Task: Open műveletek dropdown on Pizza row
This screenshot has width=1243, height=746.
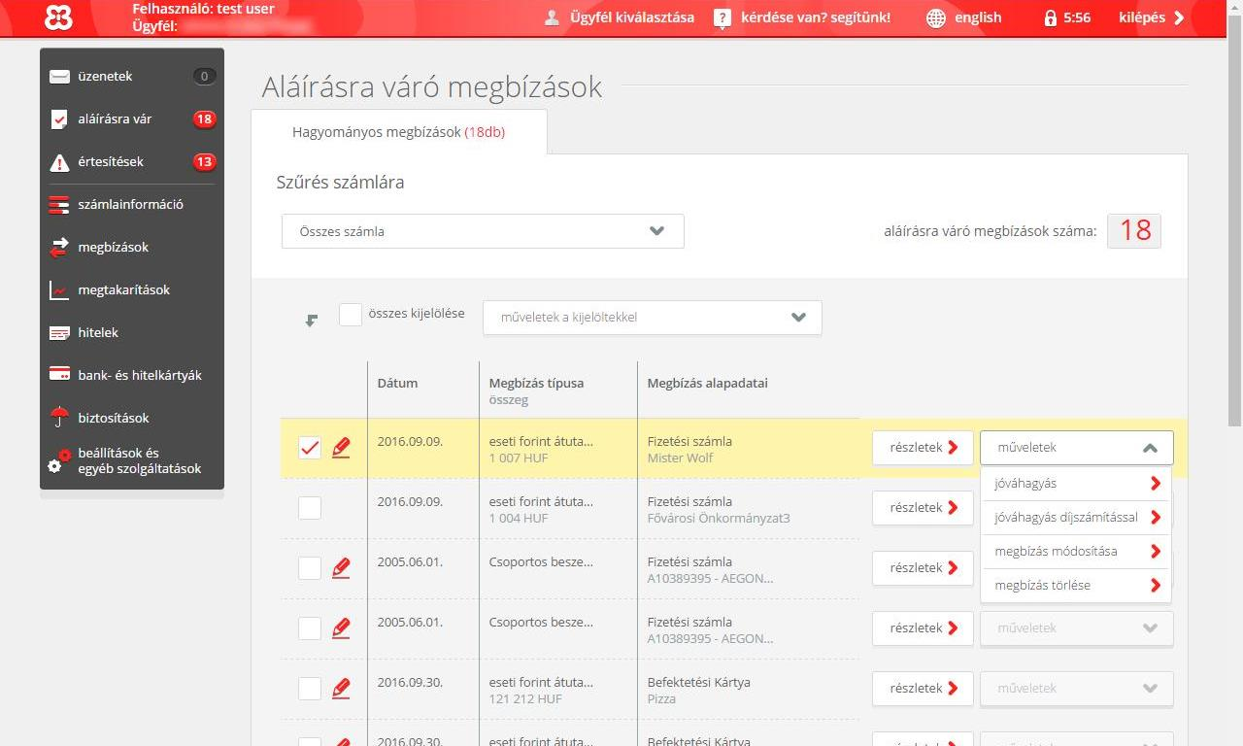Action: click(x=1077, y=689)
